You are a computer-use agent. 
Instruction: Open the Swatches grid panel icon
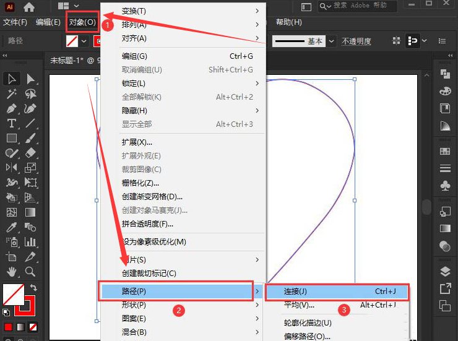pos(445,151)
